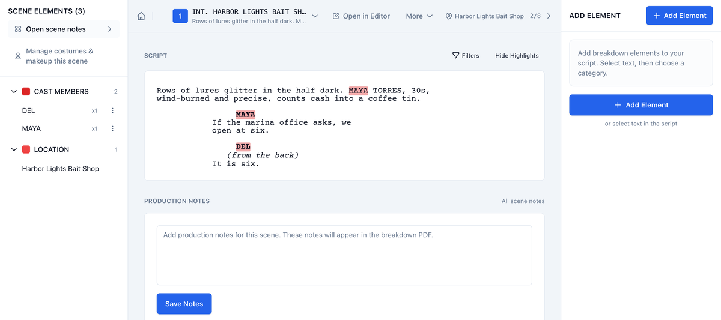The height and width of the screenshot is (320, 721).
Task: Click the production notes text area
Action: pyautogui.click(x=344, y=255)
